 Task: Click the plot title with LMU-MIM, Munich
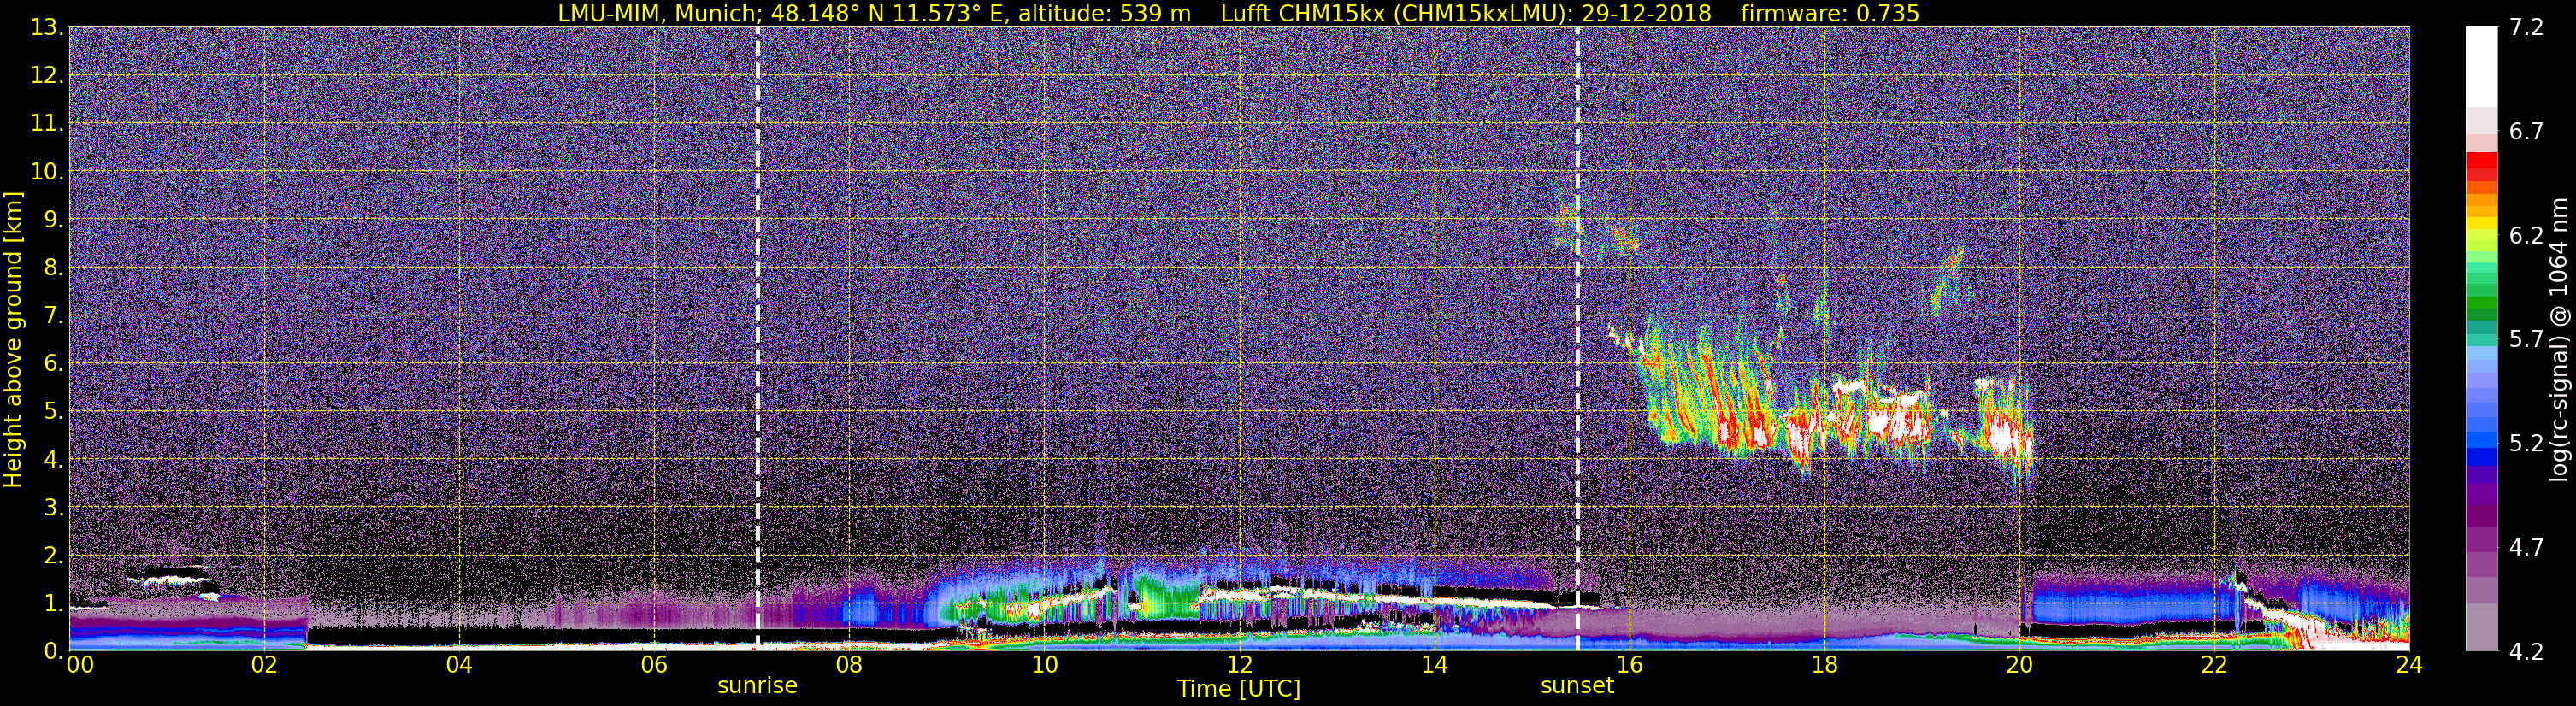coord(1238,13)
